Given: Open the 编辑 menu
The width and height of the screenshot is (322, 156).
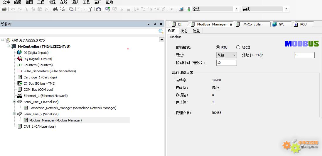Looking at the screenshot, I should 18,2.
